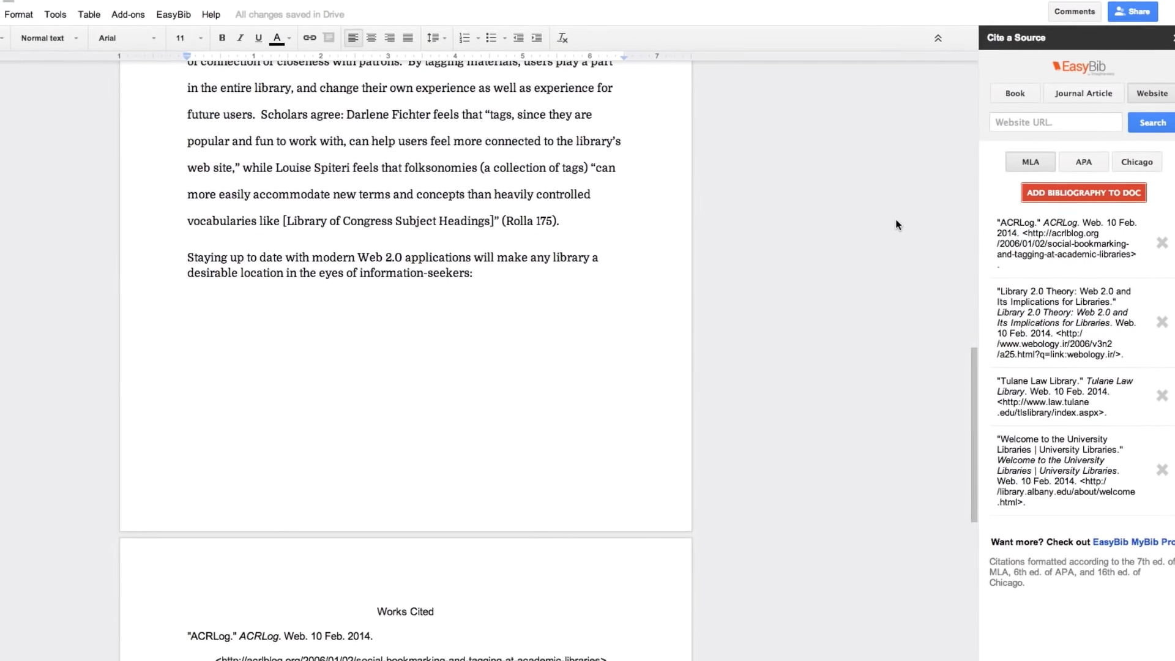Screen dimensions: 1175x661
Task: Increase indent of paragraph
Action: (x=537, y=38)
